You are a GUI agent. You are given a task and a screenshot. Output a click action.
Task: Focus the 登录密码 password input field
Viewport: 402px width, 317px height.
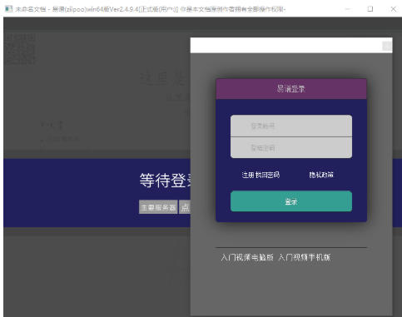[291, 148]
